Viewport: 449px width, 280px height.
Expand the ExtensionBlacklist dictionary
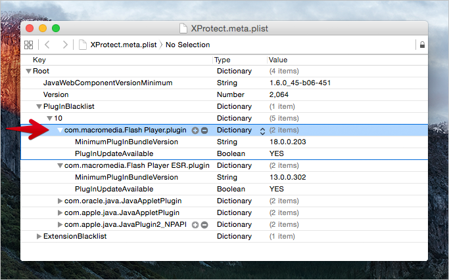click(39, 236)
